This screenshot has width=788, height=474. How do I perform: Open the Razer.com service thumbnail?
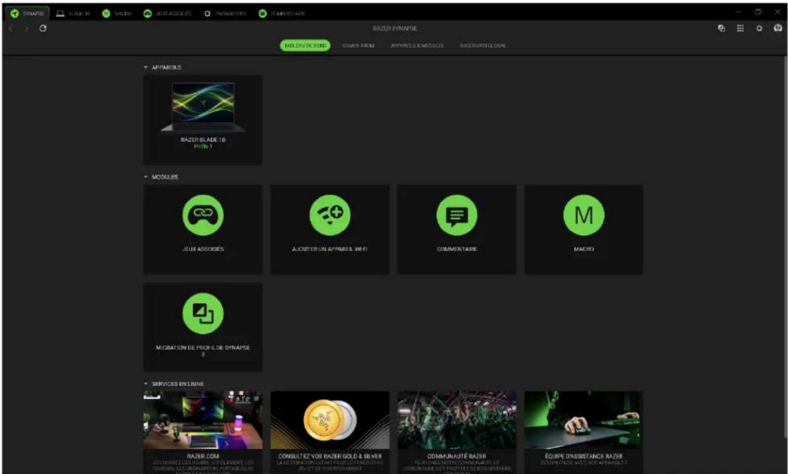point(203,419)
